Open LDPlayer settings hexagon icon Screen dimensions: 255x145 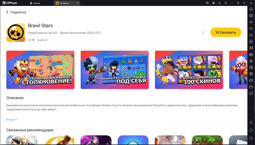(x=251, y=9)
